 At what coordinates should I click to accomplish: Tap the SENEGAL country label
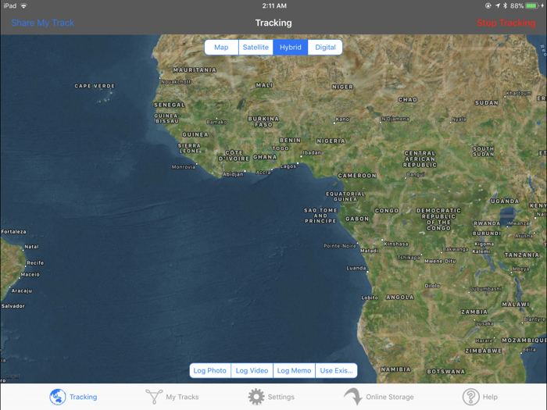[170, 105]
